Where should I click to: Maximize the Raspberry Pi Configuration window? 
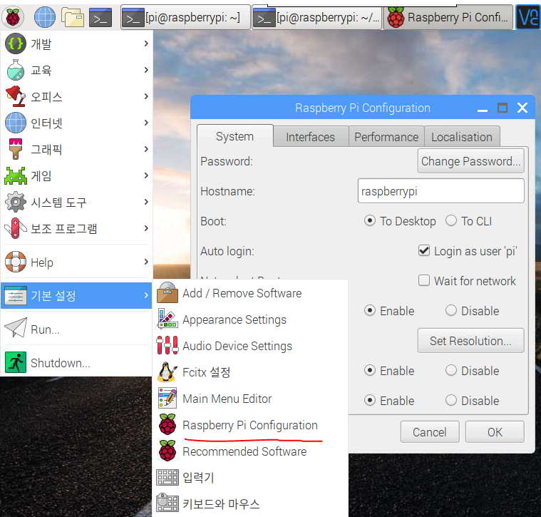pos(503,108)
